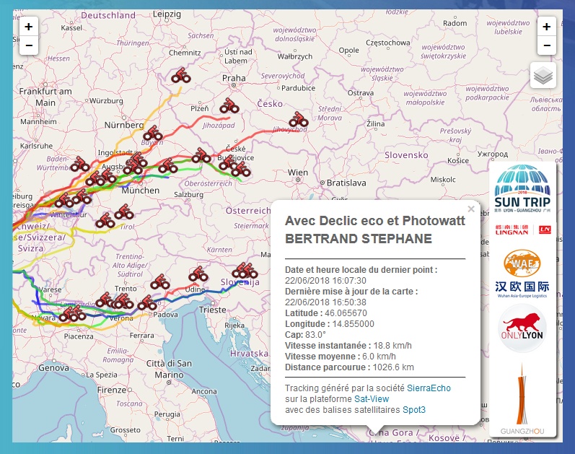Open the Spot3 beacon link
This screenshot has height=454, width=575.
tap(414, 409)
